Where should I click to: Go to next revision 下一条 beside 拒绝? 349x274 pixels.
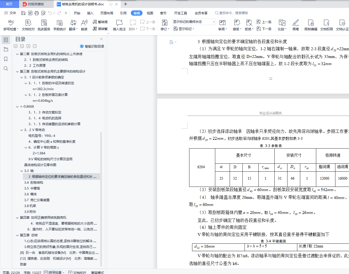pos(264,29)
